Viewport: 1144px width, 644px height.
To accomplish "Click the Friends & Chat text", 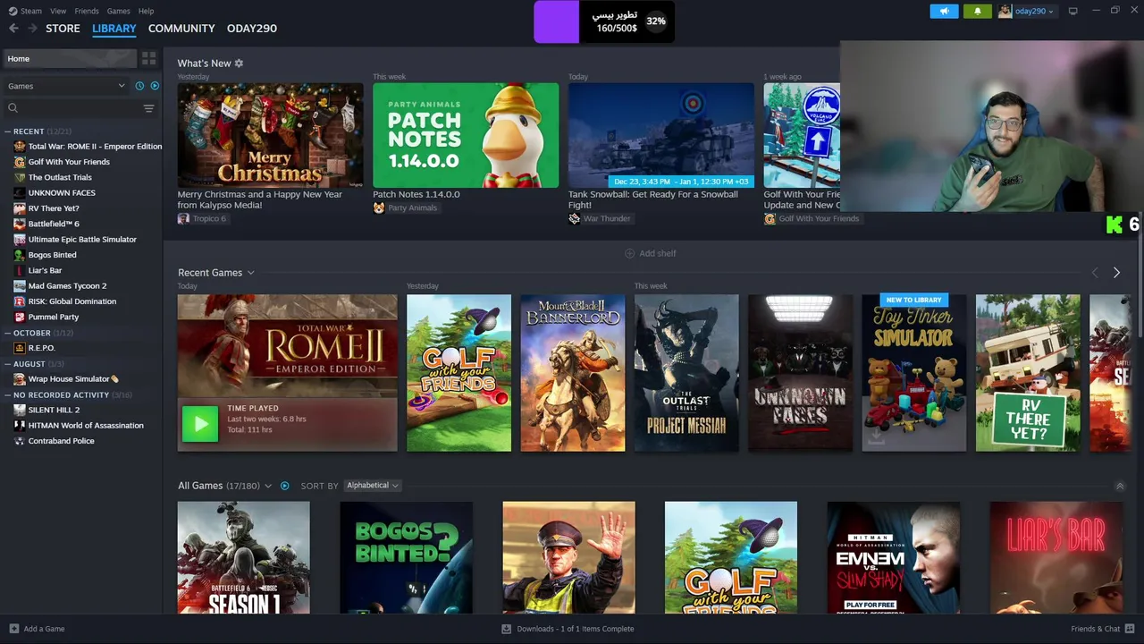I will pyautogui.click(x=1096, y=629).
